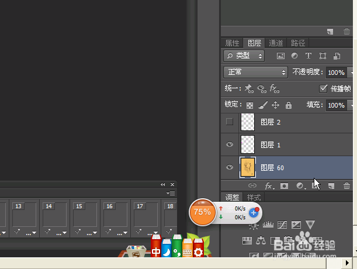Screen dimensions: 357x269
Task: Click the 填充 value field
Action: (337, 105)
